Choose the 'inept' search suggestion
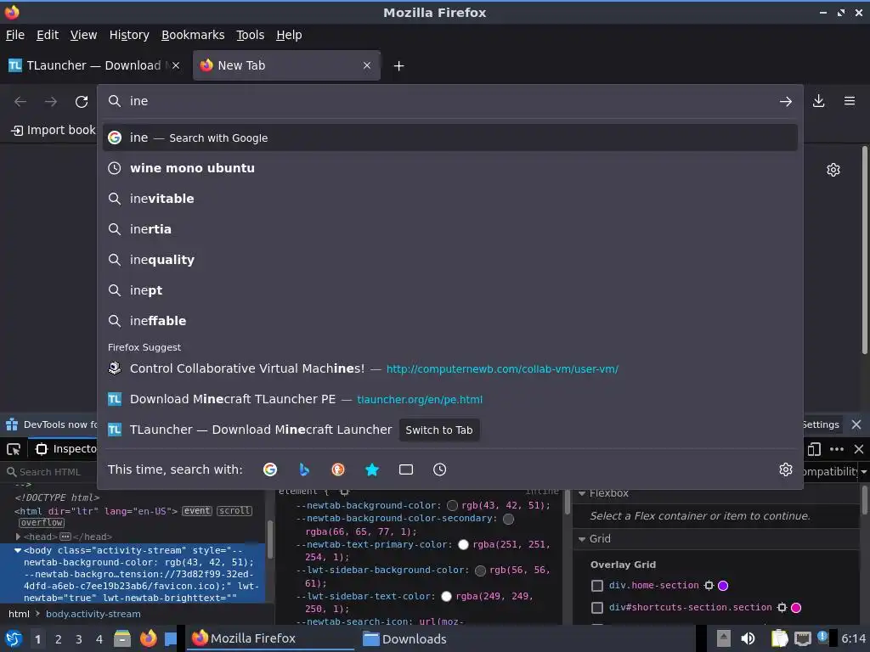Viewport: 870px width, 652px height. point(450,290)
